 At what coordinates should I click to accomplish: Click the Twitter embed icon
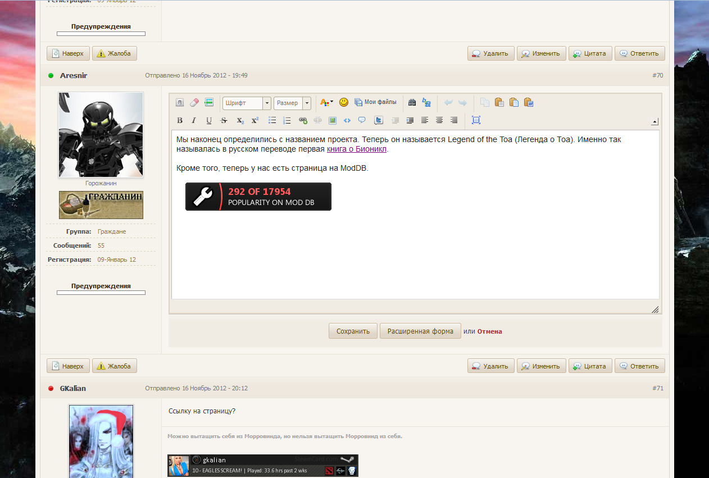[x=378, y=120]
